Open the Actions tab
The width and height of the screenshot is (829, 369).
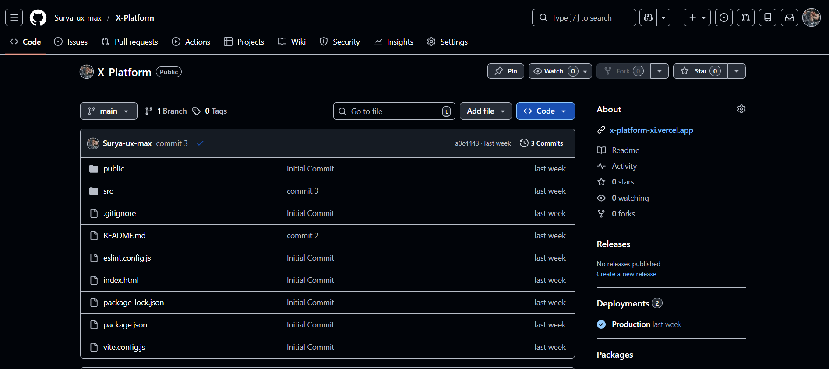[191, 42]
